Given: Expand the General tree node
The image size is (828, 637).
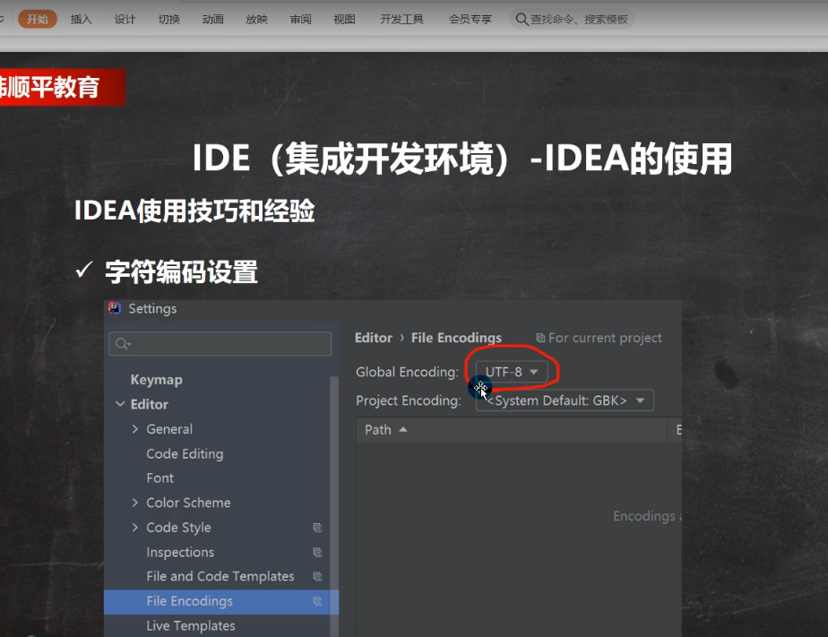Looking at the screenshot, I should click(x=135, y=429).
